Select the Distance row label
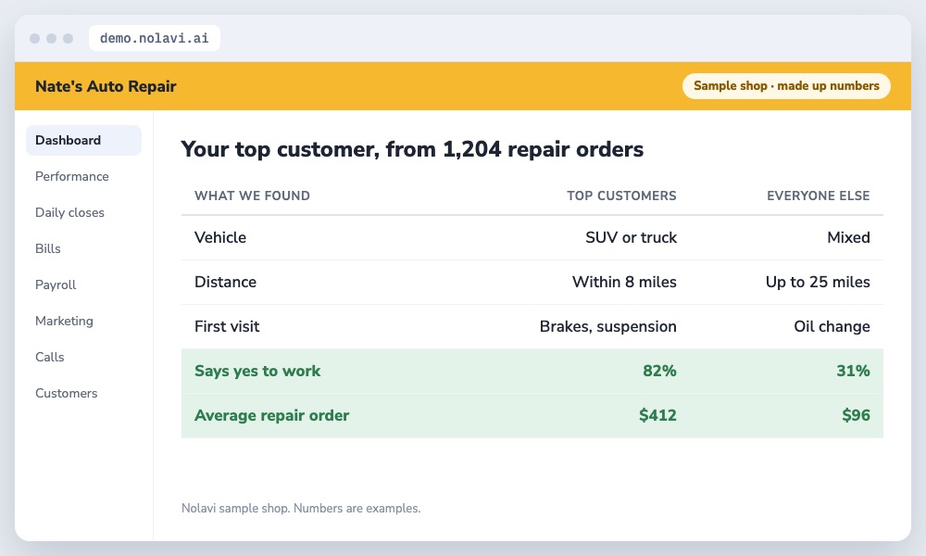926x556 pixels. [225, 282]
